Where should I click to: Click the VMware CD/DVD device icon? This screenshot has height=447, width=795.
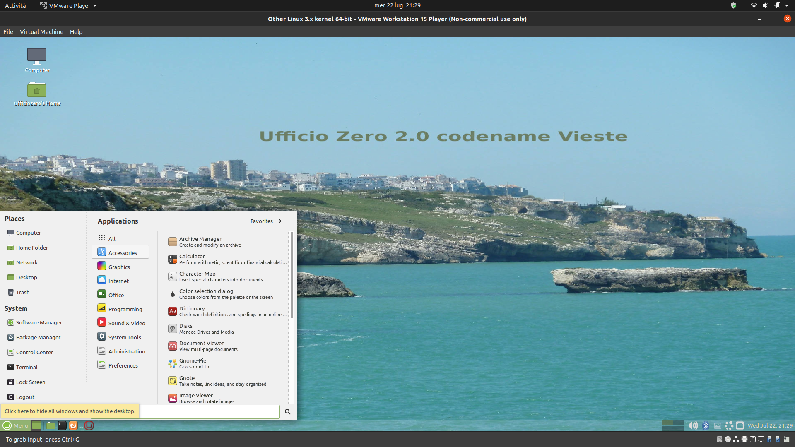[728, 439]
